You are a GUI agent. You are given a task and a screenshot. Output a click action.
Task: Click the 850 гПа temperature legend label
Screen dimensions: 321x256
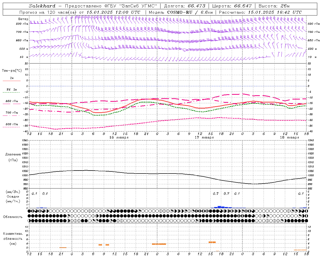[x=12, y=101]
